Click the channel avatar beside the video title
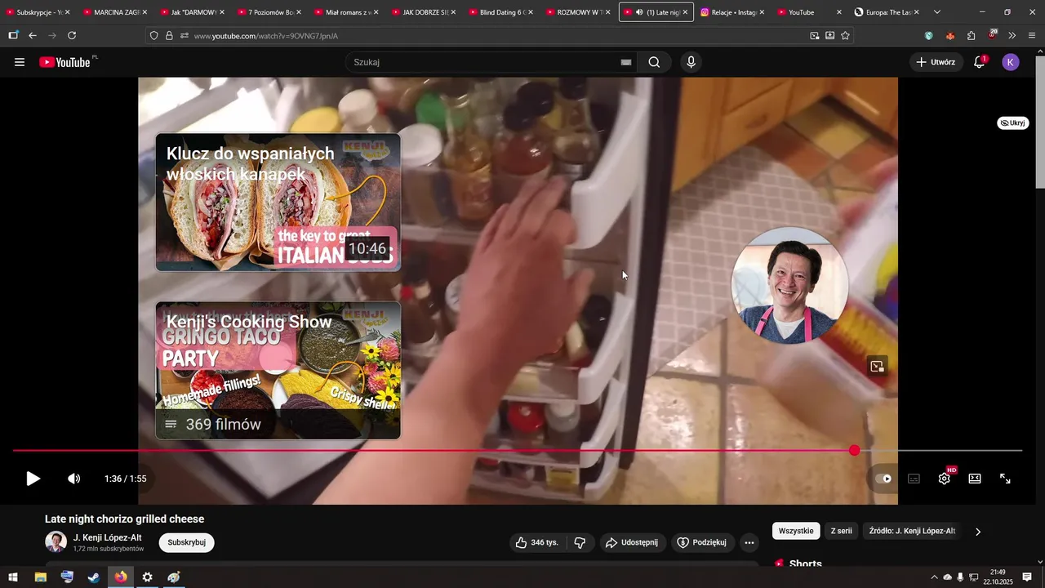1045x588 pixels. (56, 542)
